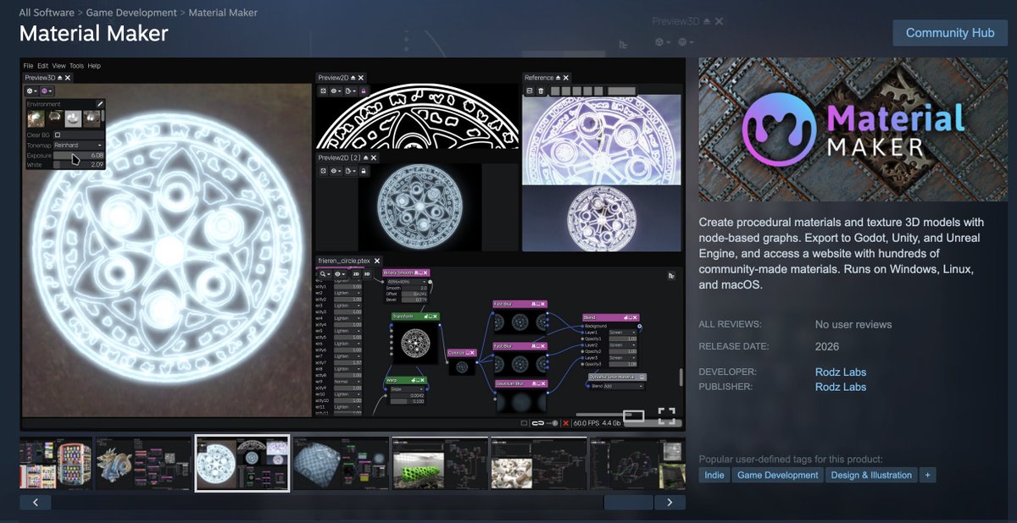The width and height of the screenshot is (1017, 523).
Task: Open the View menu
Action: pyautogui.click(x=58, y=65)
